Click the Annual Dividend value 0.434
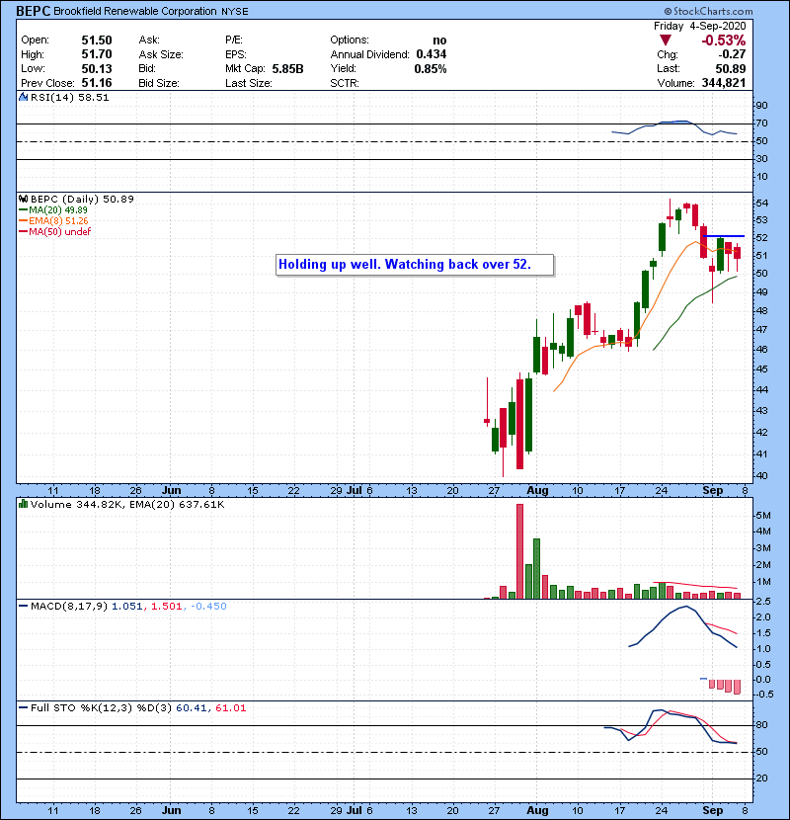This screenshot has width=790, height=820. pyautogui.click(x=432, y=54)
